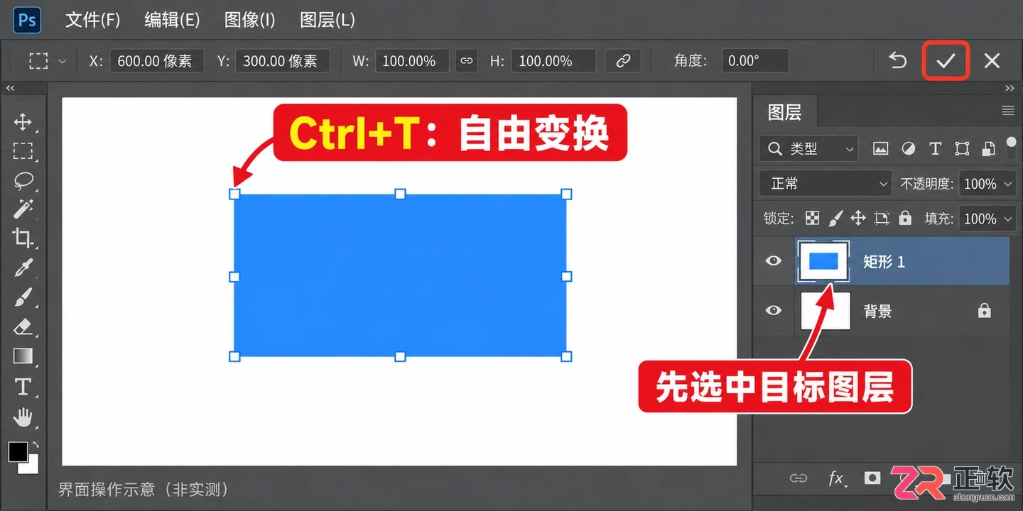
Task: Open the Layers panel hamburger menu
Action: pyautogui.click(x=1008, y=111)
